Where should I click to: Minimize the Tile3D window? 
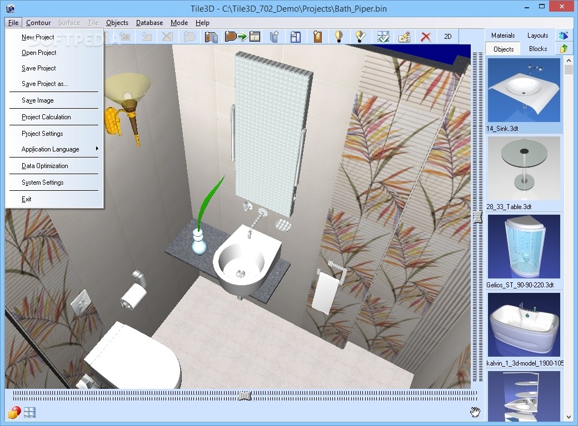tap(526, 7)
